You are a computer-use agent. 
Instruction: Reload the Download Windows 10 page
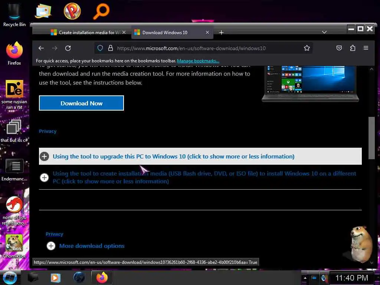[x=68, y=48]
